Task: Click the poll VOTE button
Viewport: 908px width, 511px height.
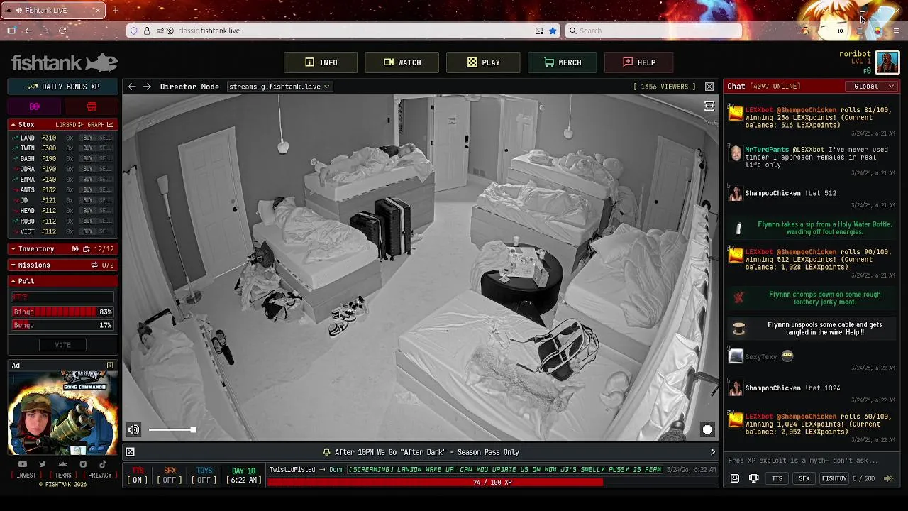Action: point(62,345)
